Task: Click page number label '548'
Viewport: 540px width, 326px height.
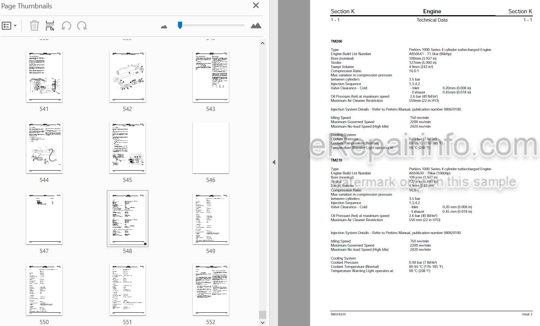Action: click(x=127, y=251)
